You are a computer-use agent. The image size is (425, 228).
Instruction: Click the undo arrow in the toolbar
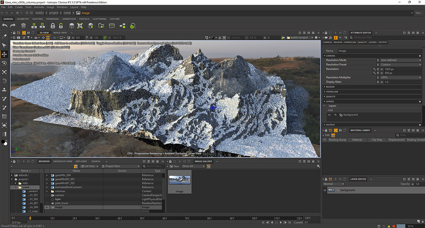point(5,26)
